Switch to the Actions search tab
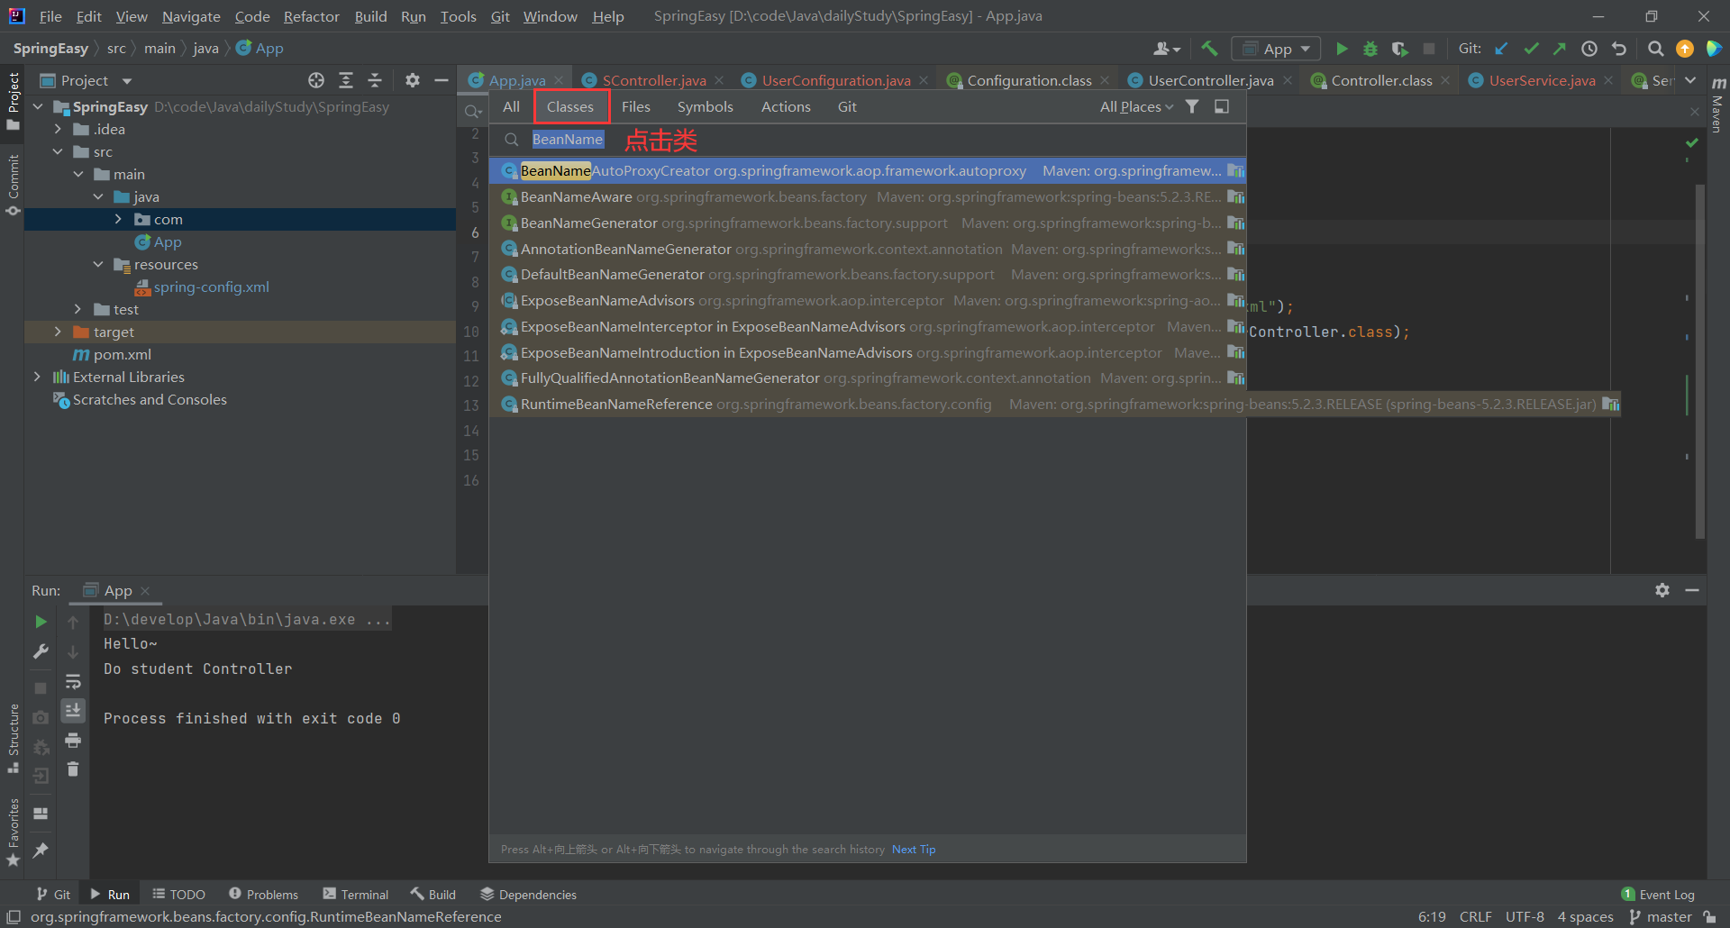Screen dimensions: 1730x928 coord(786,106)
